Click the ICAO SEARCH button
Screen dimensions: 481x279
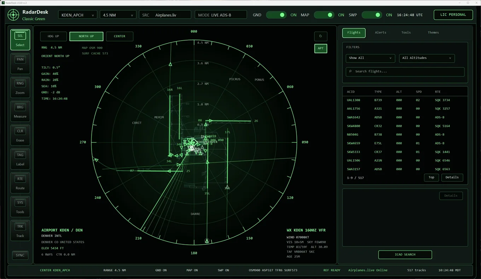pyautogui.click(x=405, y=255)
